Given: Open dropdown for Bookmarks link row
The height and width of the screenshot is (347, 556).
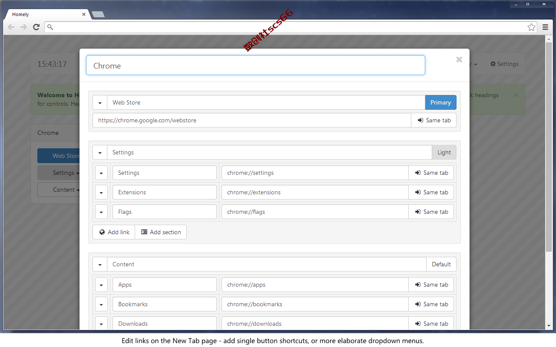Looking at the screenshot, I should [x=101, y=304].
